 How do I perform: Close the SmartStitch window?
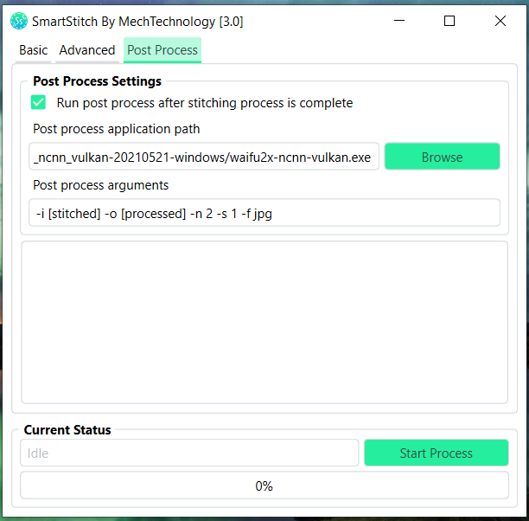pos(500,21)
